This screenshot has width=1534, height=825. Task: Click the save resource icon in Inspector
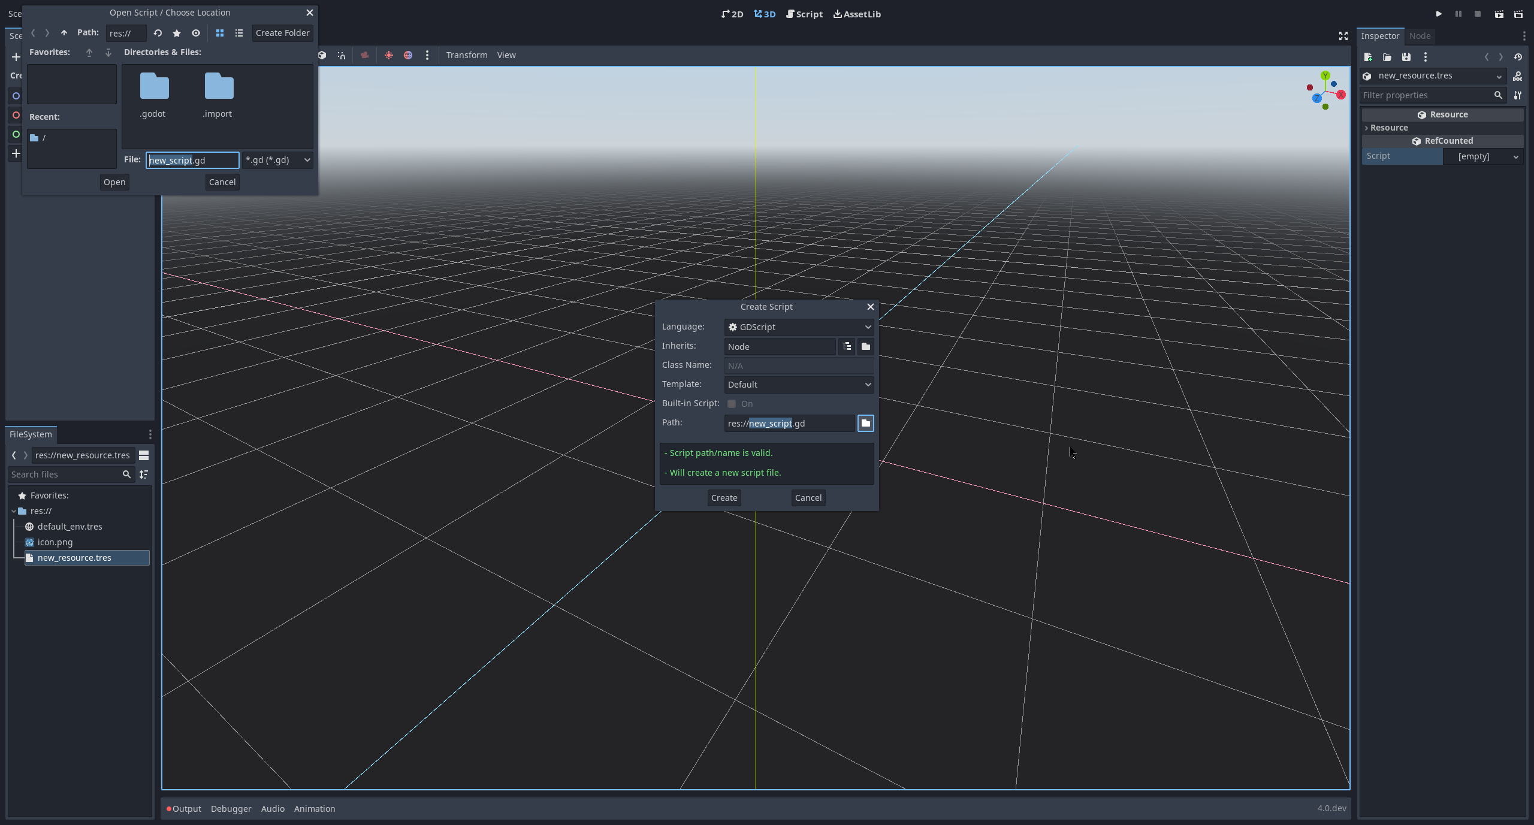click(x=1406, y=57)
